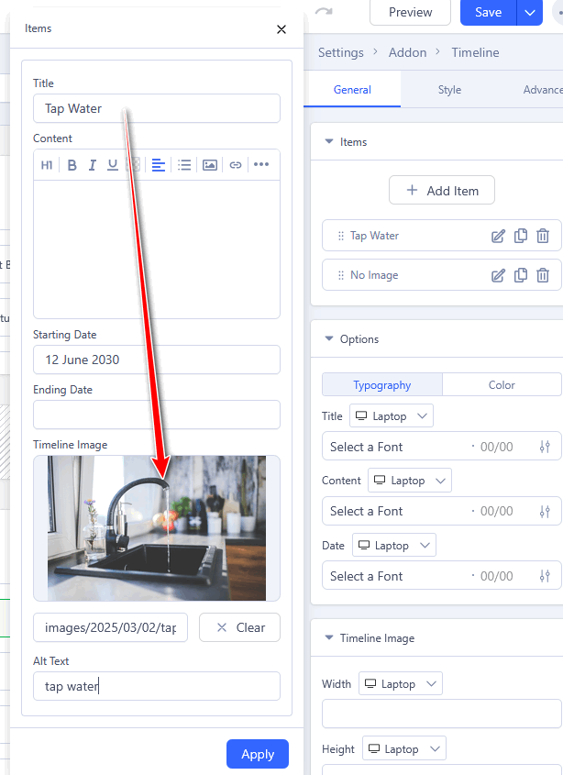The image size is (563, 775).
Task: Open Height device dropdown set to Laptop
Action: pyautogui.click(x=404, y=748)
